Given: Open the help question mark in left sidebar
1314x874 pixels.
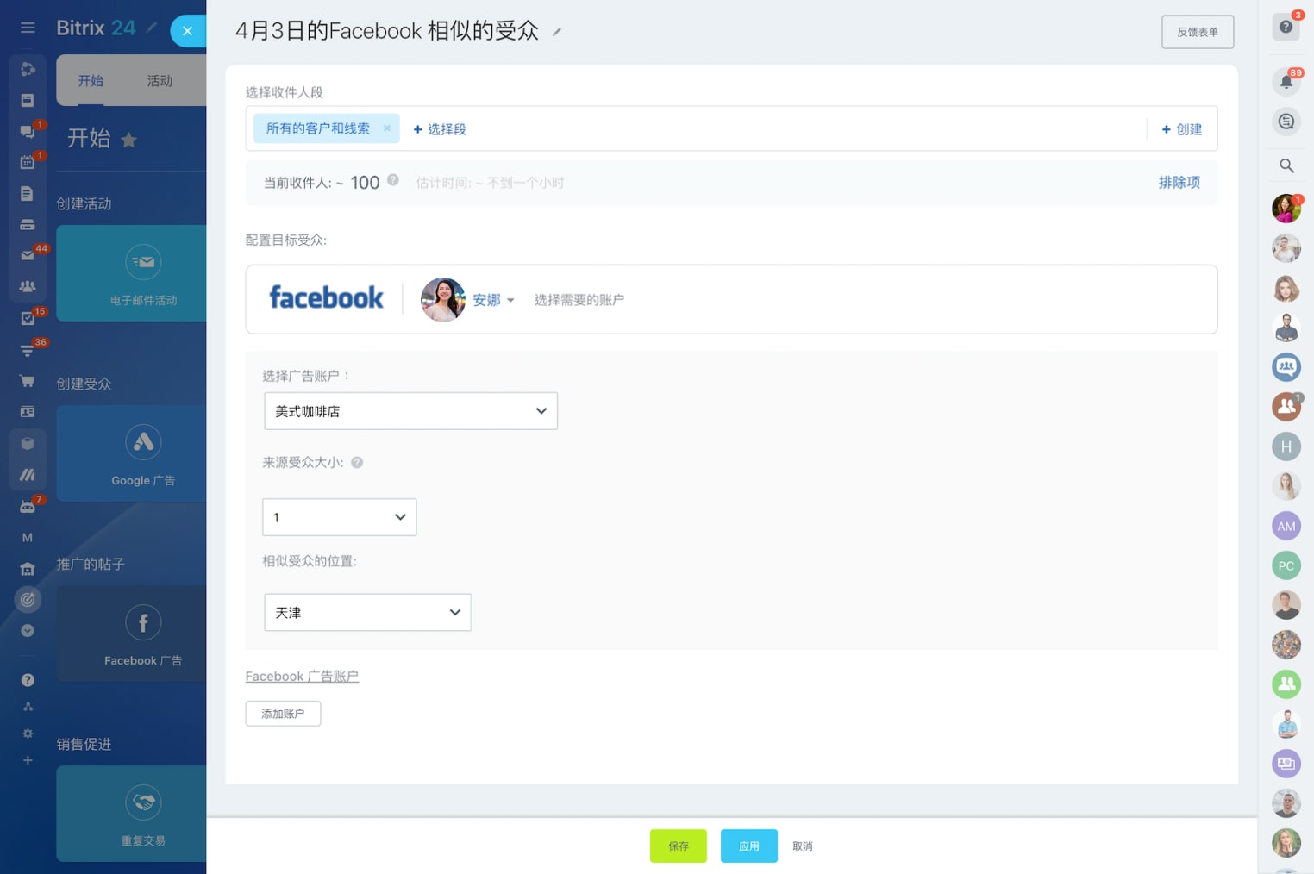Looking at the screenshot, I should pyautogui.click(x=28, y=680).
